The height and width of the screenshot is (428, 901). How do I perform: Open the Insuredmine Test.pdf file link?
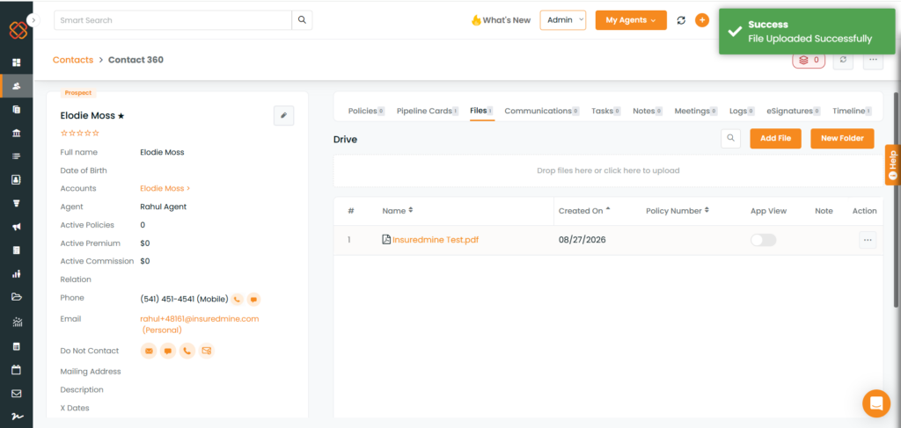435,240
